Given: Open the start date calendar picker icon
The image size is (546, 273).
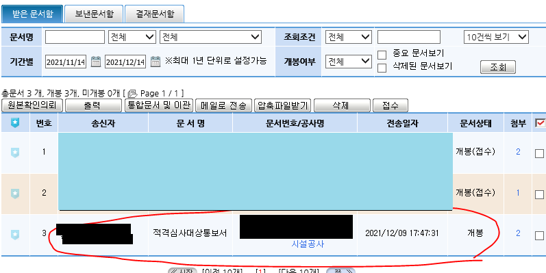Looking at the screenshot, I should [x=95, y=62].
